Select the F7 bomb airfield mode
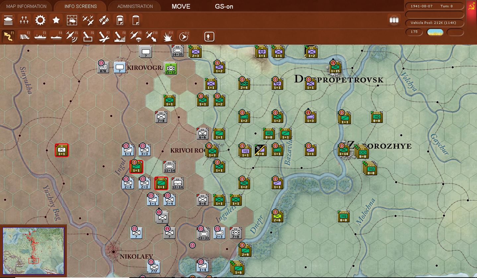The width and height of the screenshot is (477, 278). (104, 36)
